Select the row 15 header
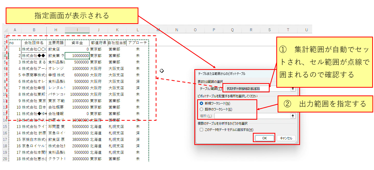Screen dimensions: 374x170 click(x=5, y=127)
